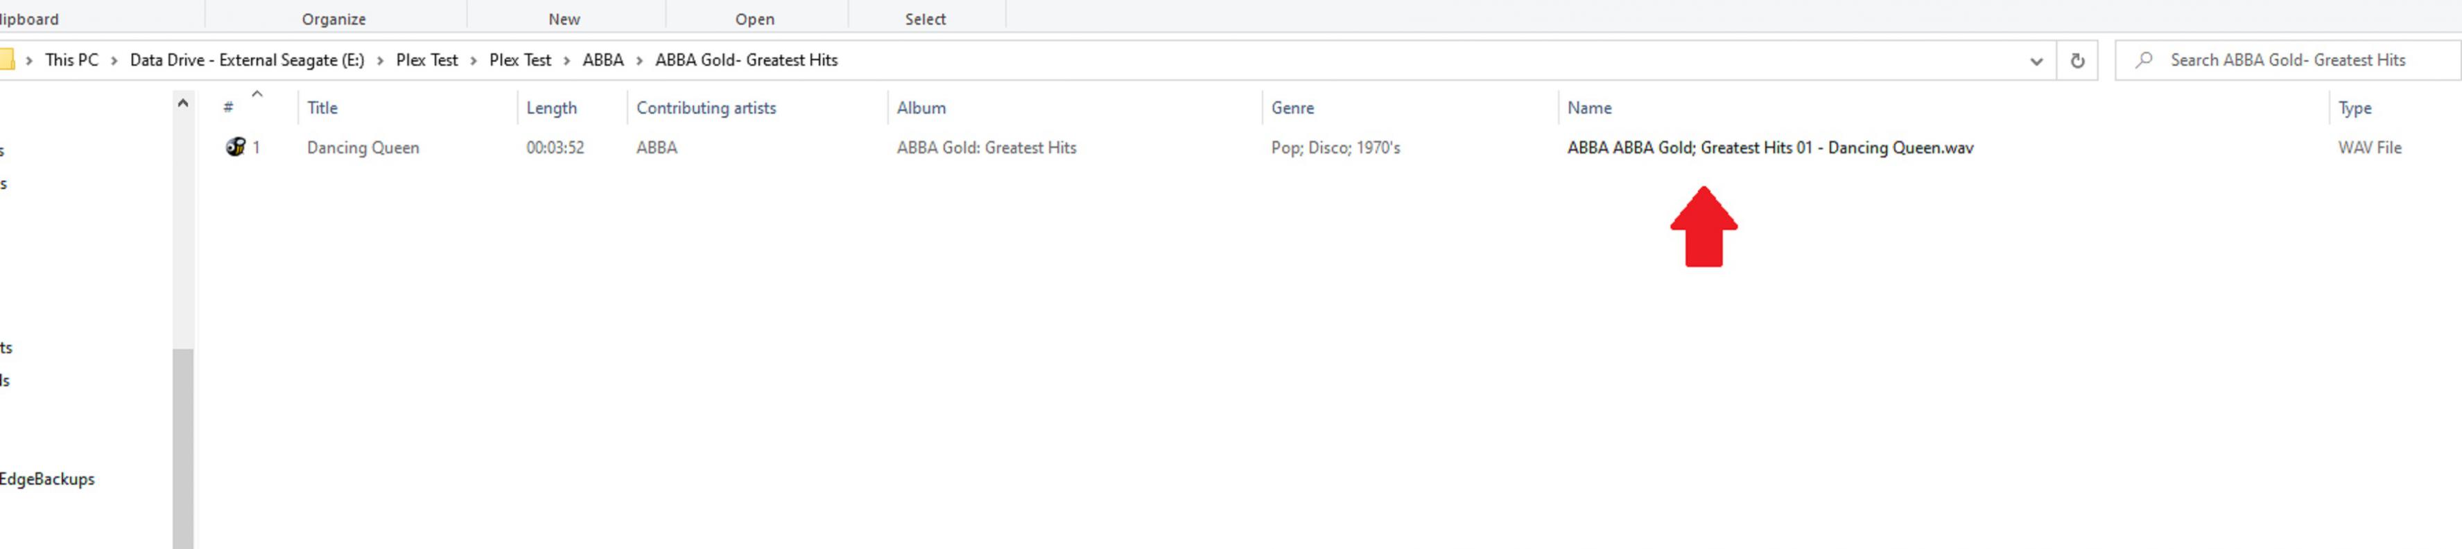Open the ABBA folder breadcrumb
This screenshot has width=2462, height=549.
pos(602,60)
